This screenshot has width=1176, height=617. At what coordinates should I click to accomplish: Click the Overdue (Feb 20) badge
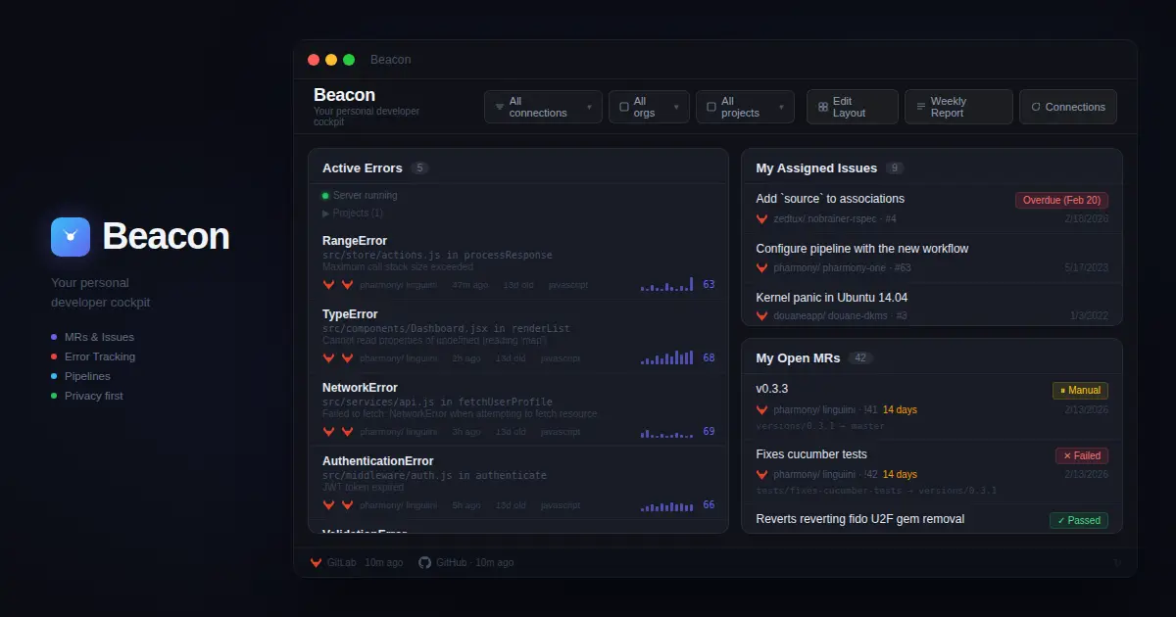[x=1061, y=200]
